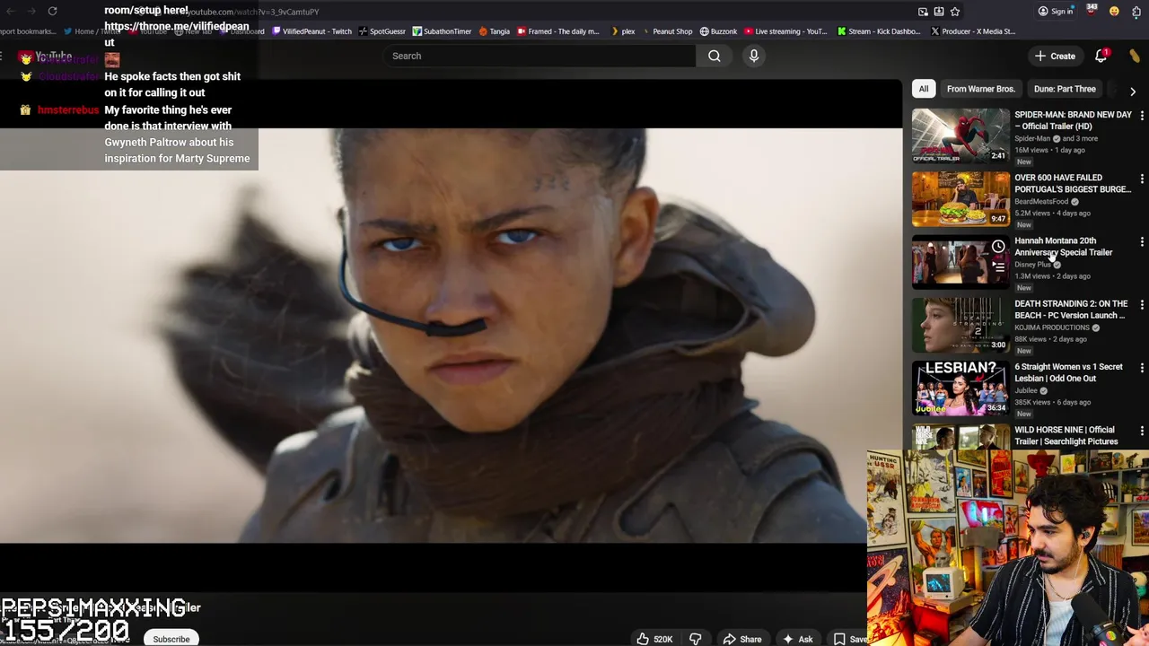Image resolution: width=1149 pixels, height=646 pixels.
Task: Add Hannah Montana video to queue
Action: 998,266
